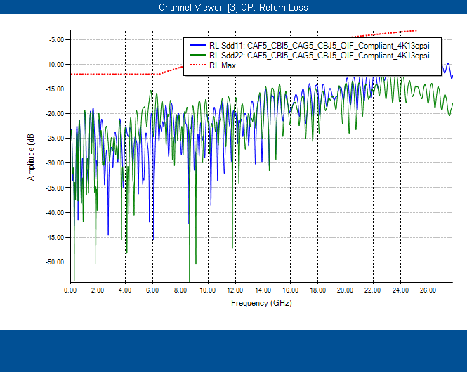The image size is (467, 372).
Task: Click the 24.00 frequency tick label
Action: coord(400,290)
